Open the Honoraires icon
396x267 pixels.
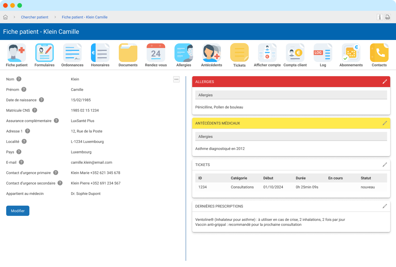[100, 53]
